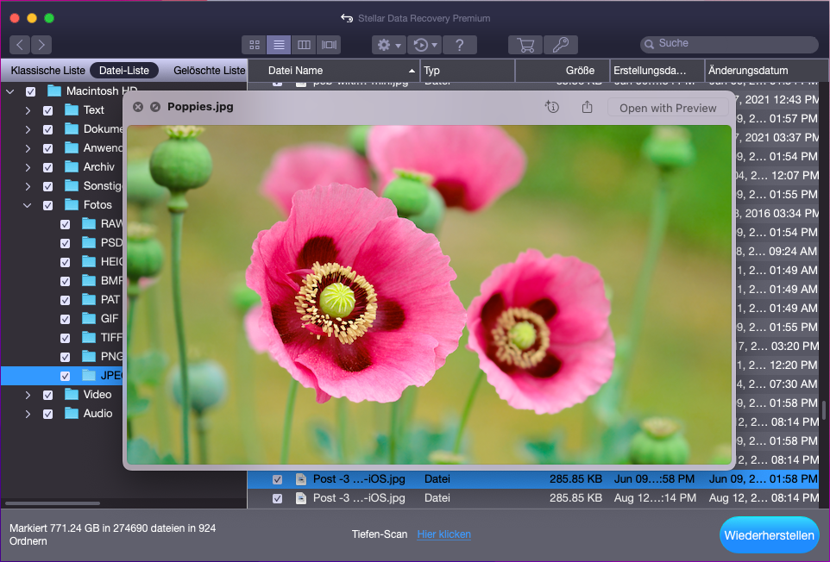This screenshot has height=562, width=830.
Task: Collapse the Fotos folder
Action: point(28,205)
